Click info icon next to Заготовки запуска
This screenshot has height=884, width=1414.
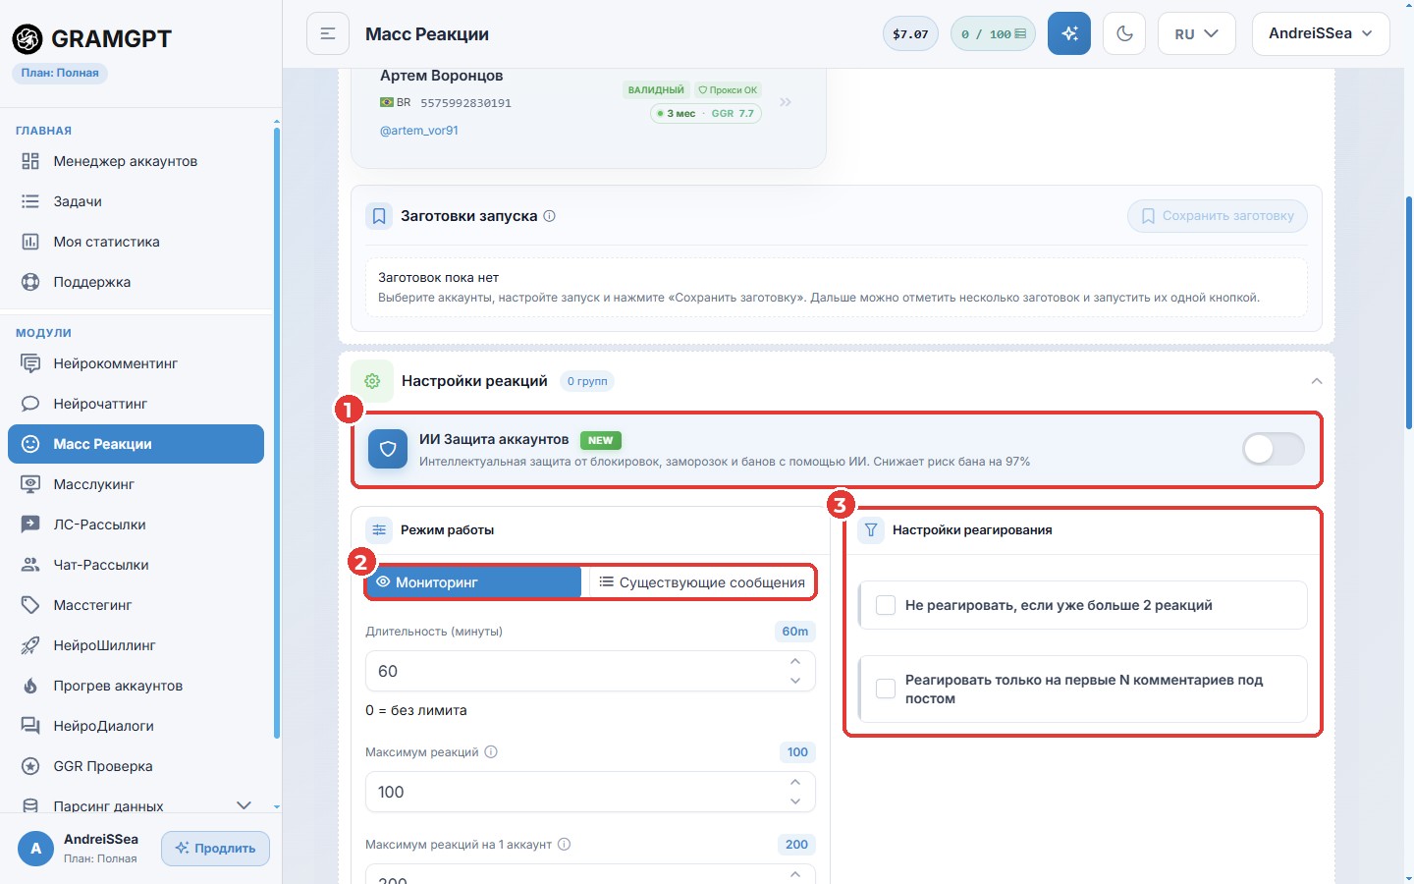pos(550,216)
